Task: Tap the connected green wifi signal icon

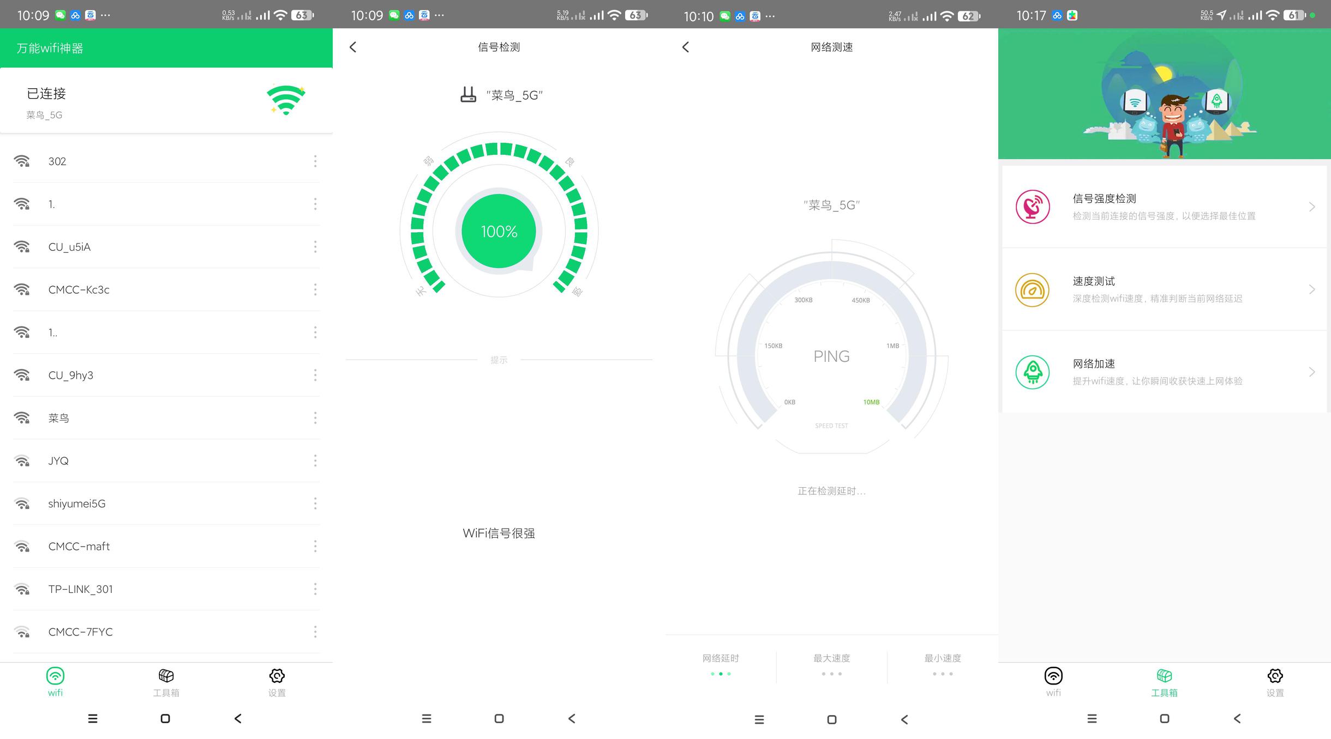Action: coord(286,100)
